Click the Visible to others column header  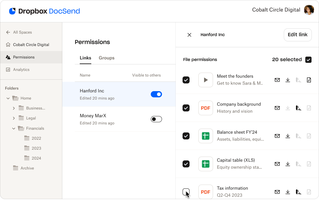[146, 75]
